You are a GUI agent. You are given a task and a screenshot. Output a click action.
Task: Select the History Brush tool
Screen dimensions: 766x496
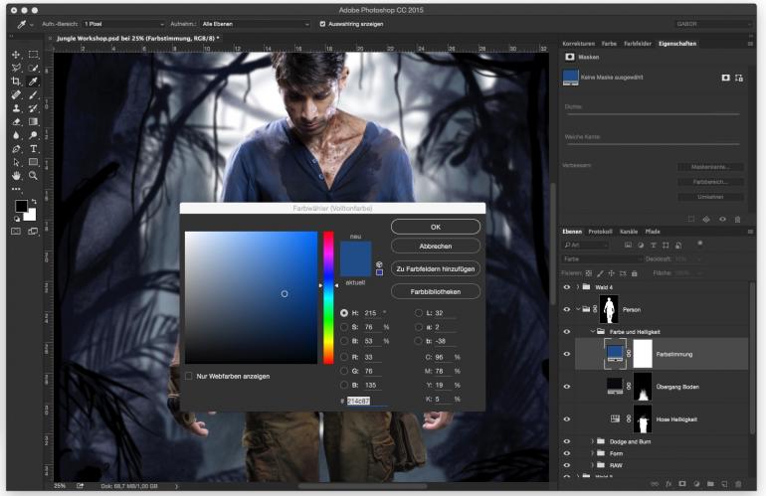coord(33,108)
